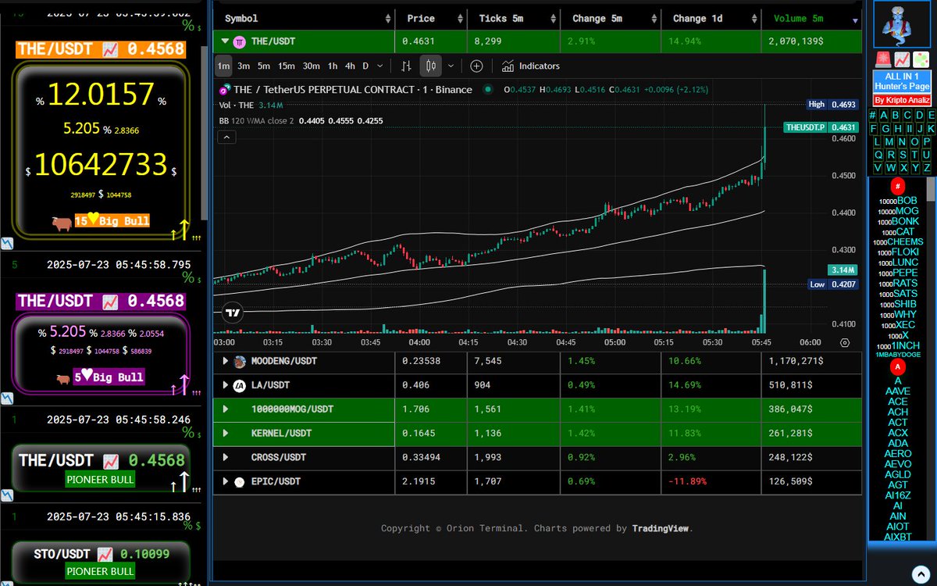
Task: Expand the CROSS/USDT row
Action: tap(226, 457)
